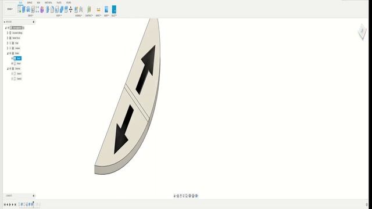Collapse the Browser panel header arrow
Image resolution: width=372 pixels, height=209 pixels.
(x=5, y=22)
